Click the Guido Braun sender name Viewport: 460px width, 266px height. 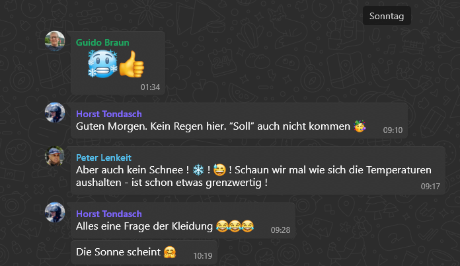point(102,42)
